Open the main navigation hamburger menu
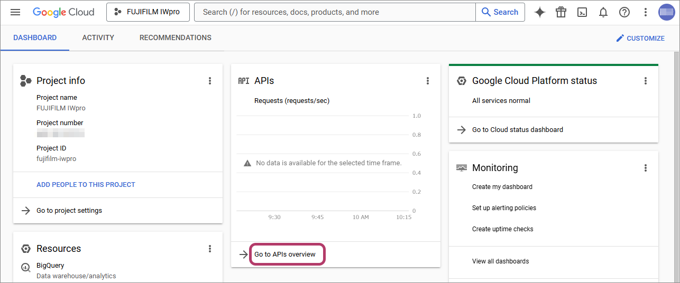The image size is (680, 283). 15,12
